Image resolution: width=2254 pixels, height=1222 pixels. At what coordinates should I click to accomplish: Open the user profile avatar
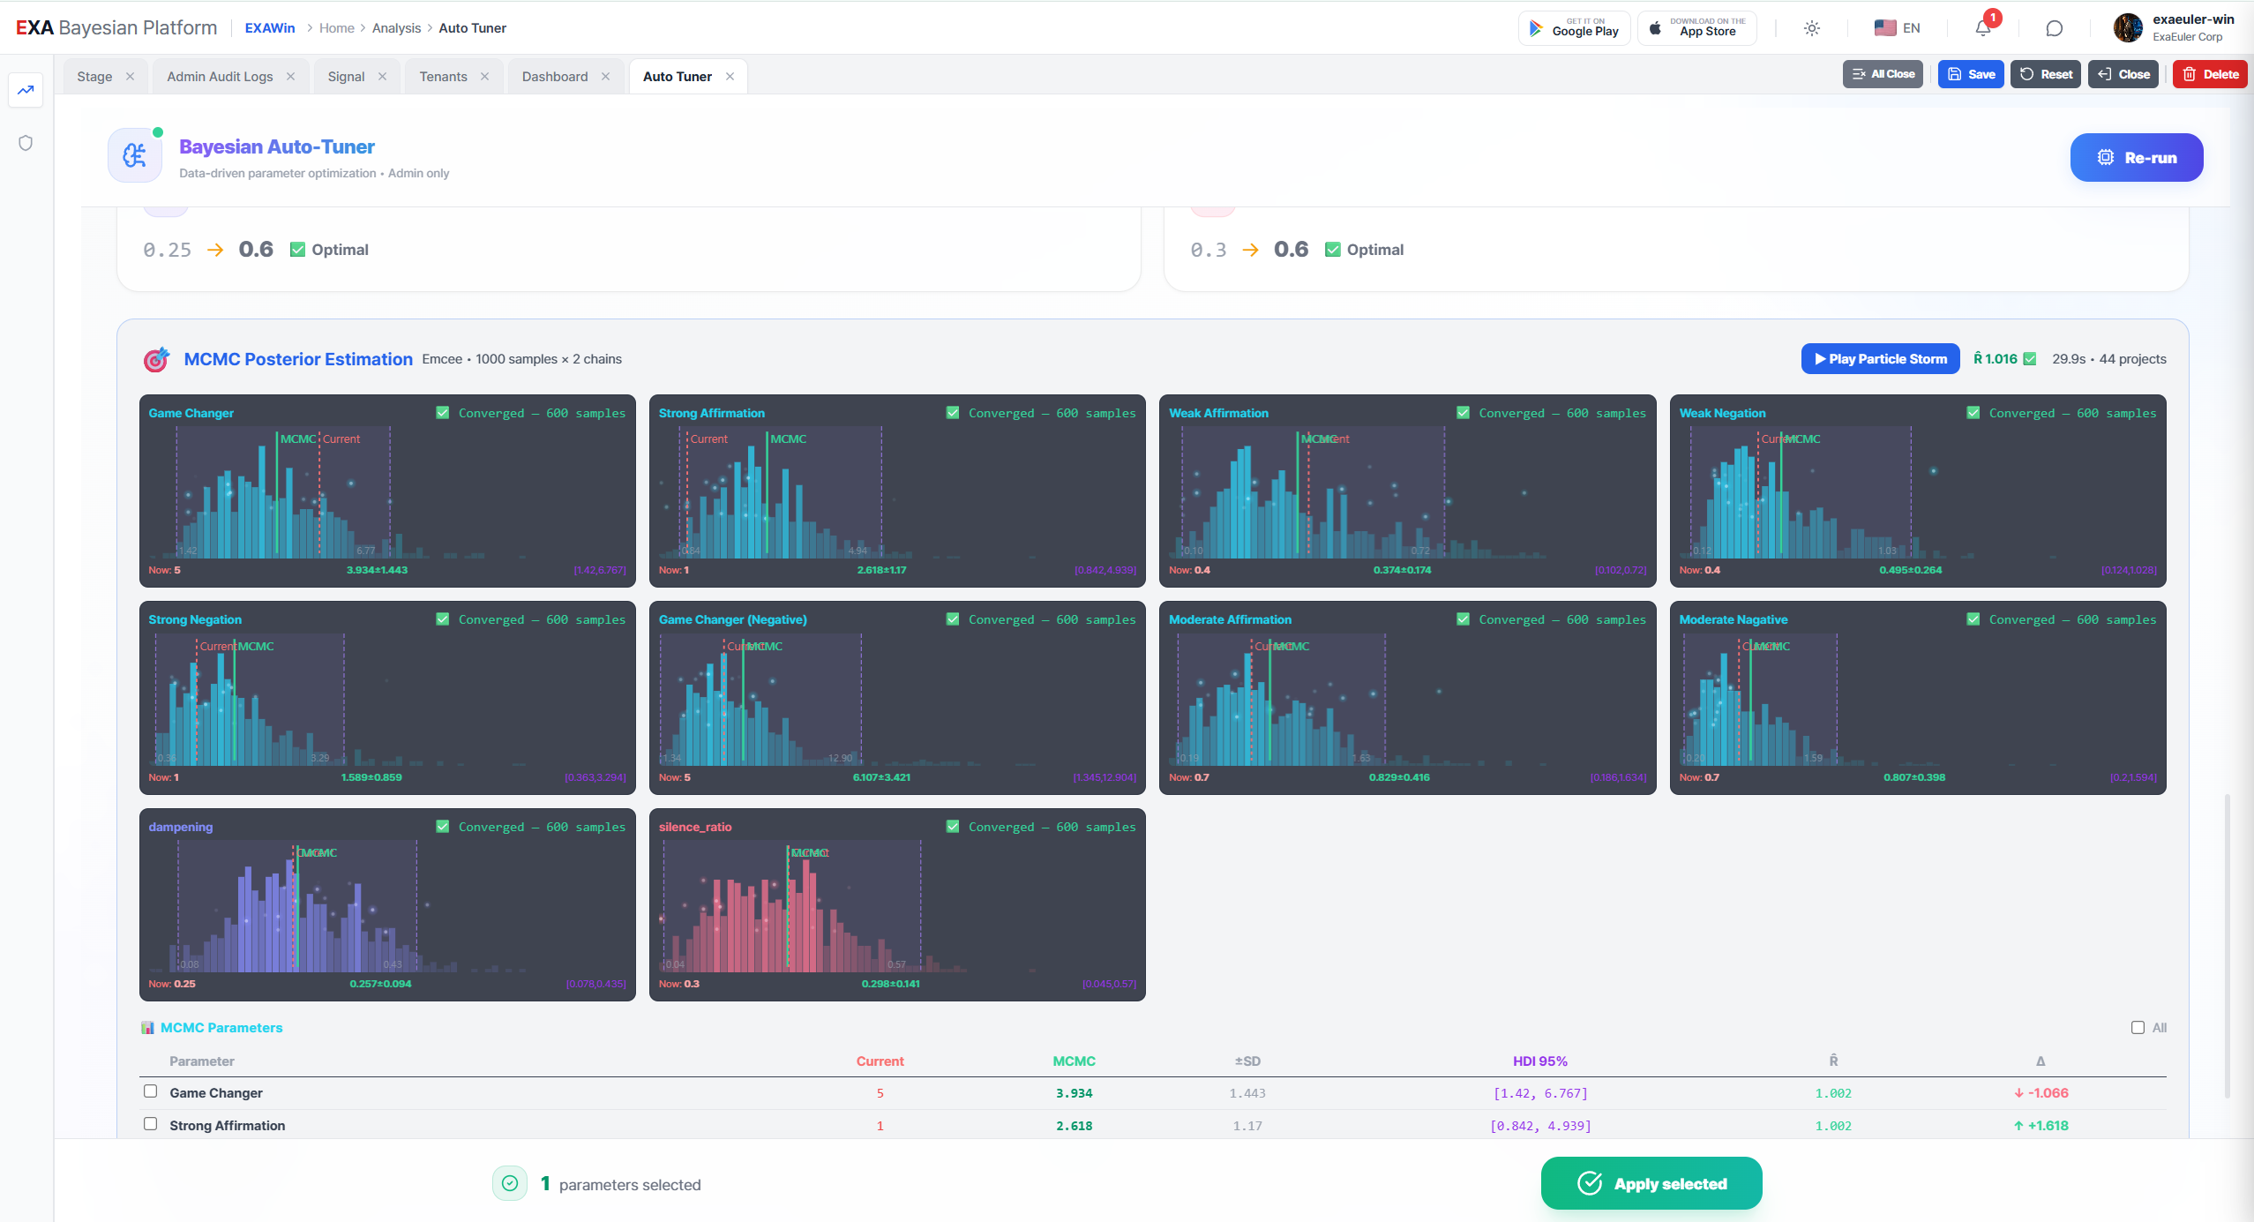point(2128,28)
